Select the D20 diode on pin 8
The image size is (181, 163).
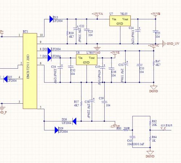[50, 51]
